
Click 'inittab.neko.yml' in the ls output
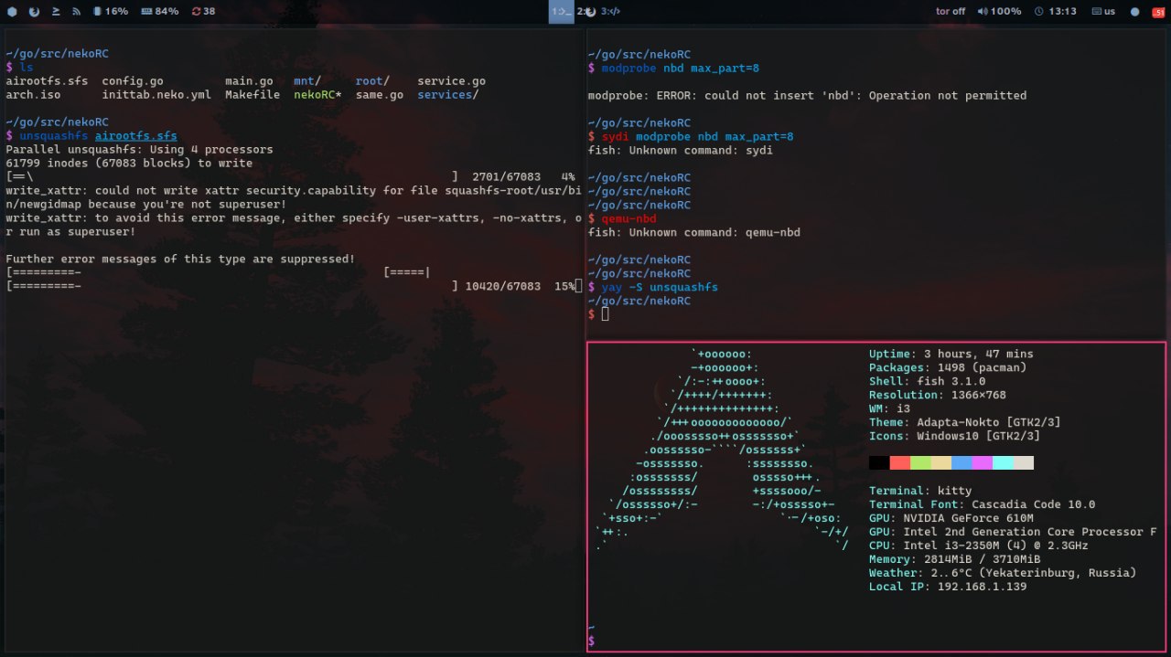pos(156,95)
